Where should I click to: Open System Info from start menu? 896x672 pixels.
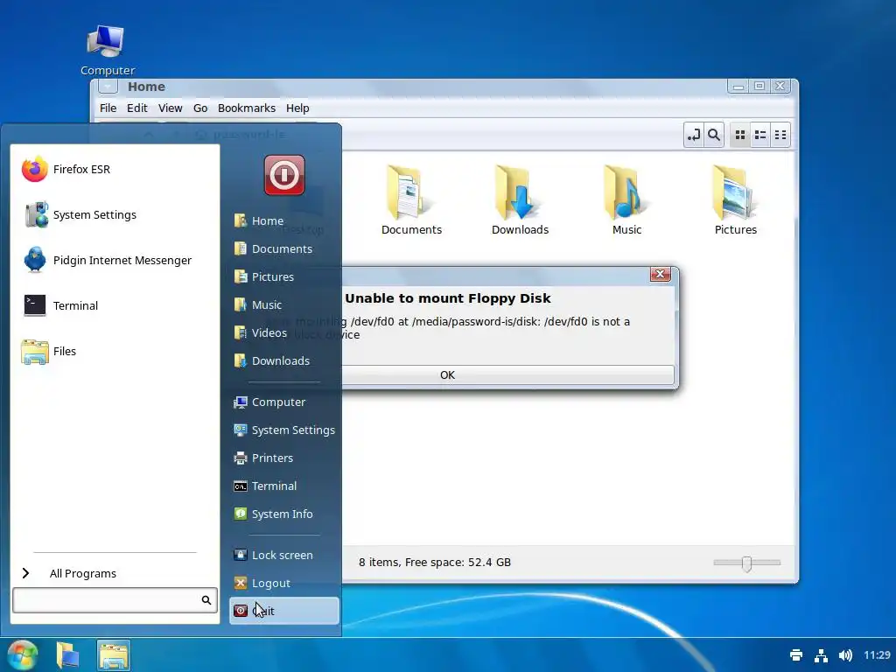[284, 514]
